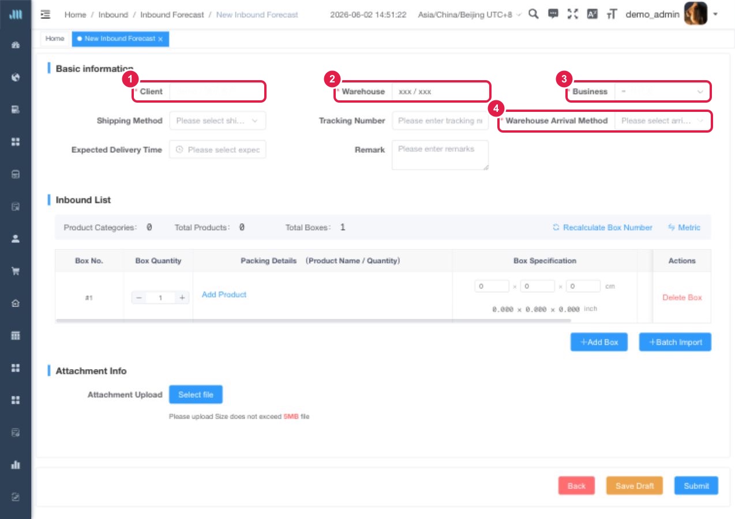Open the person (user) icon in sidebar
The height and width of the screenshot is (519, 735).
16,239
